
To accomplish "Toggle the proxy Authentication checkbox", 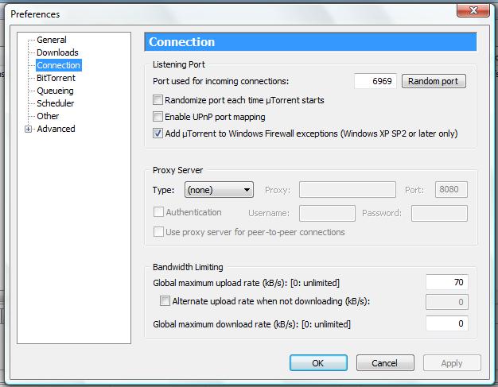I will tap(158, 212).
